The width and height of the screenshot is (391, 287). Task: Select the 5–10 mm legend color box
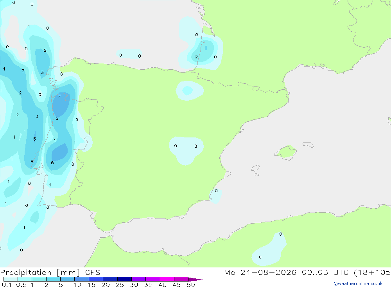tap(68, 279)
